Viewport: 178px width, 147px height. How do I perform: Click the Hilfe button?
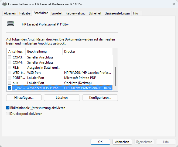click(x=166, y=142)
